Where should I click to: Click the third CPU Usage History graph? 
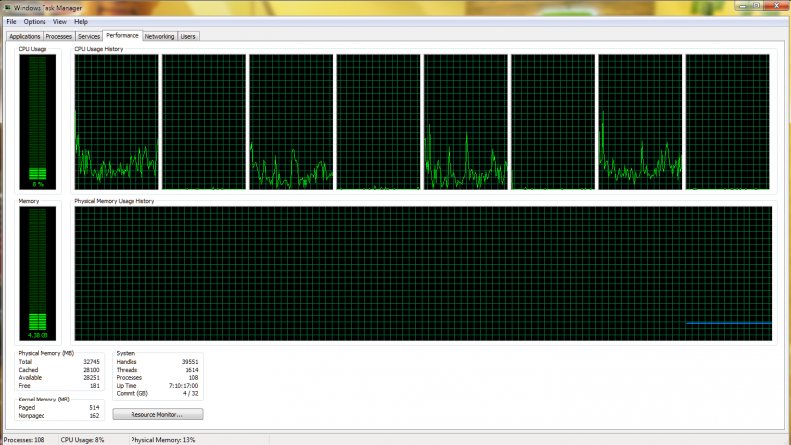click(291, 122)
